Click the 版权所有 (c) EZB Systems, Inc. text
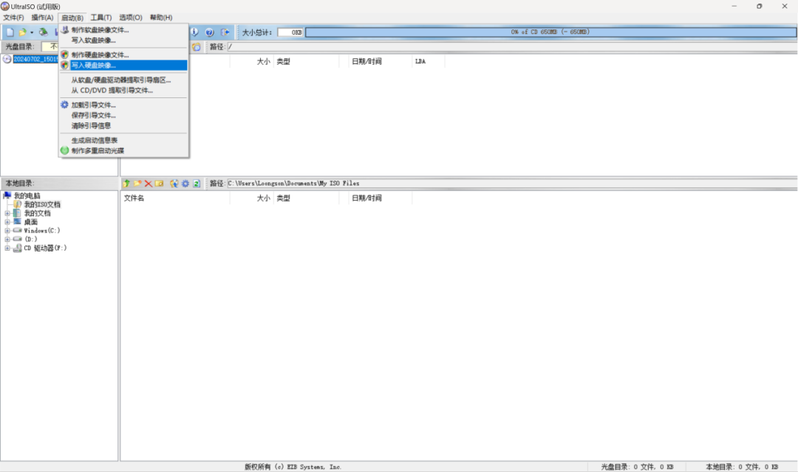The image size is (798, 472). click(293, 467)
